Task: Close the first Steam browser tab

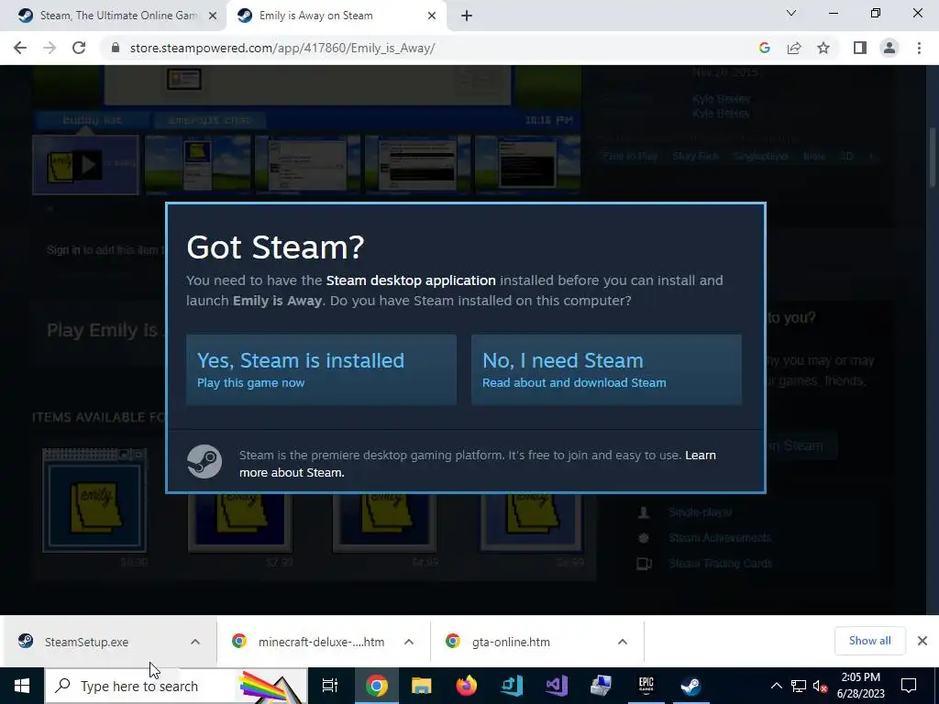Action: (213, 16)
